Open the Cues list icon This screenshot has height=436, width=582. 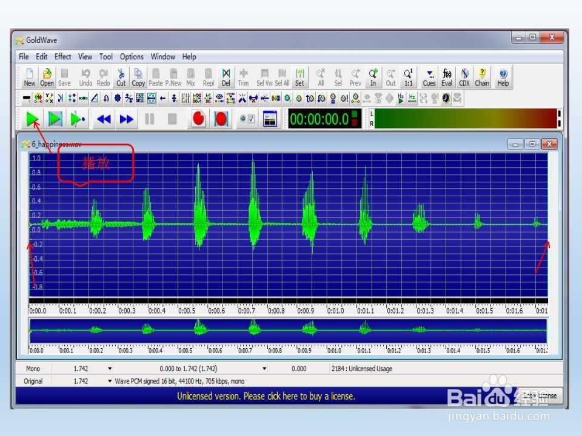click(429, 78)
